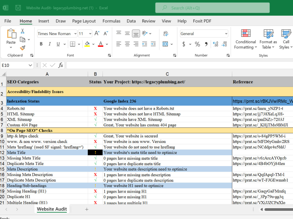Viewport: 293px width, 219px height.
Task: Click the Percent Style icon
Action: 197,44
